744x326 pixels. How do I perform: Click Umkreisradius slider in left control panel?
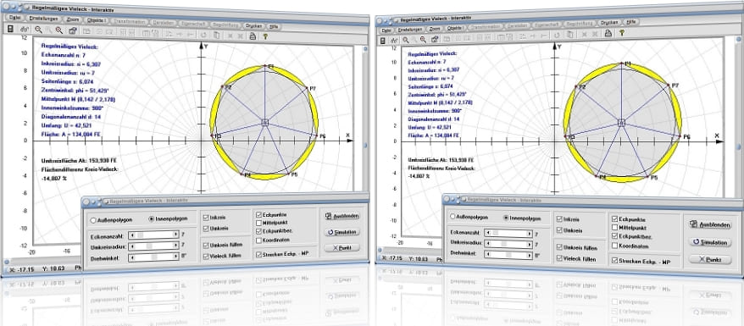[x=153, y=246]
